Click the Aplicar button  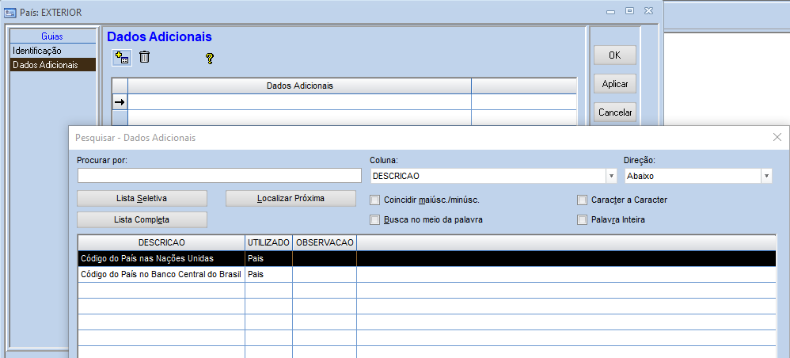[614, 84]
